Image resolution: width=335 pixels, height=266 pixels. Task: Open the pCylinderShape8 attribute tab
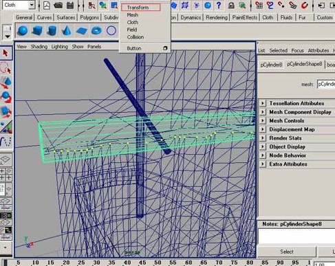[x=305, y=64]
